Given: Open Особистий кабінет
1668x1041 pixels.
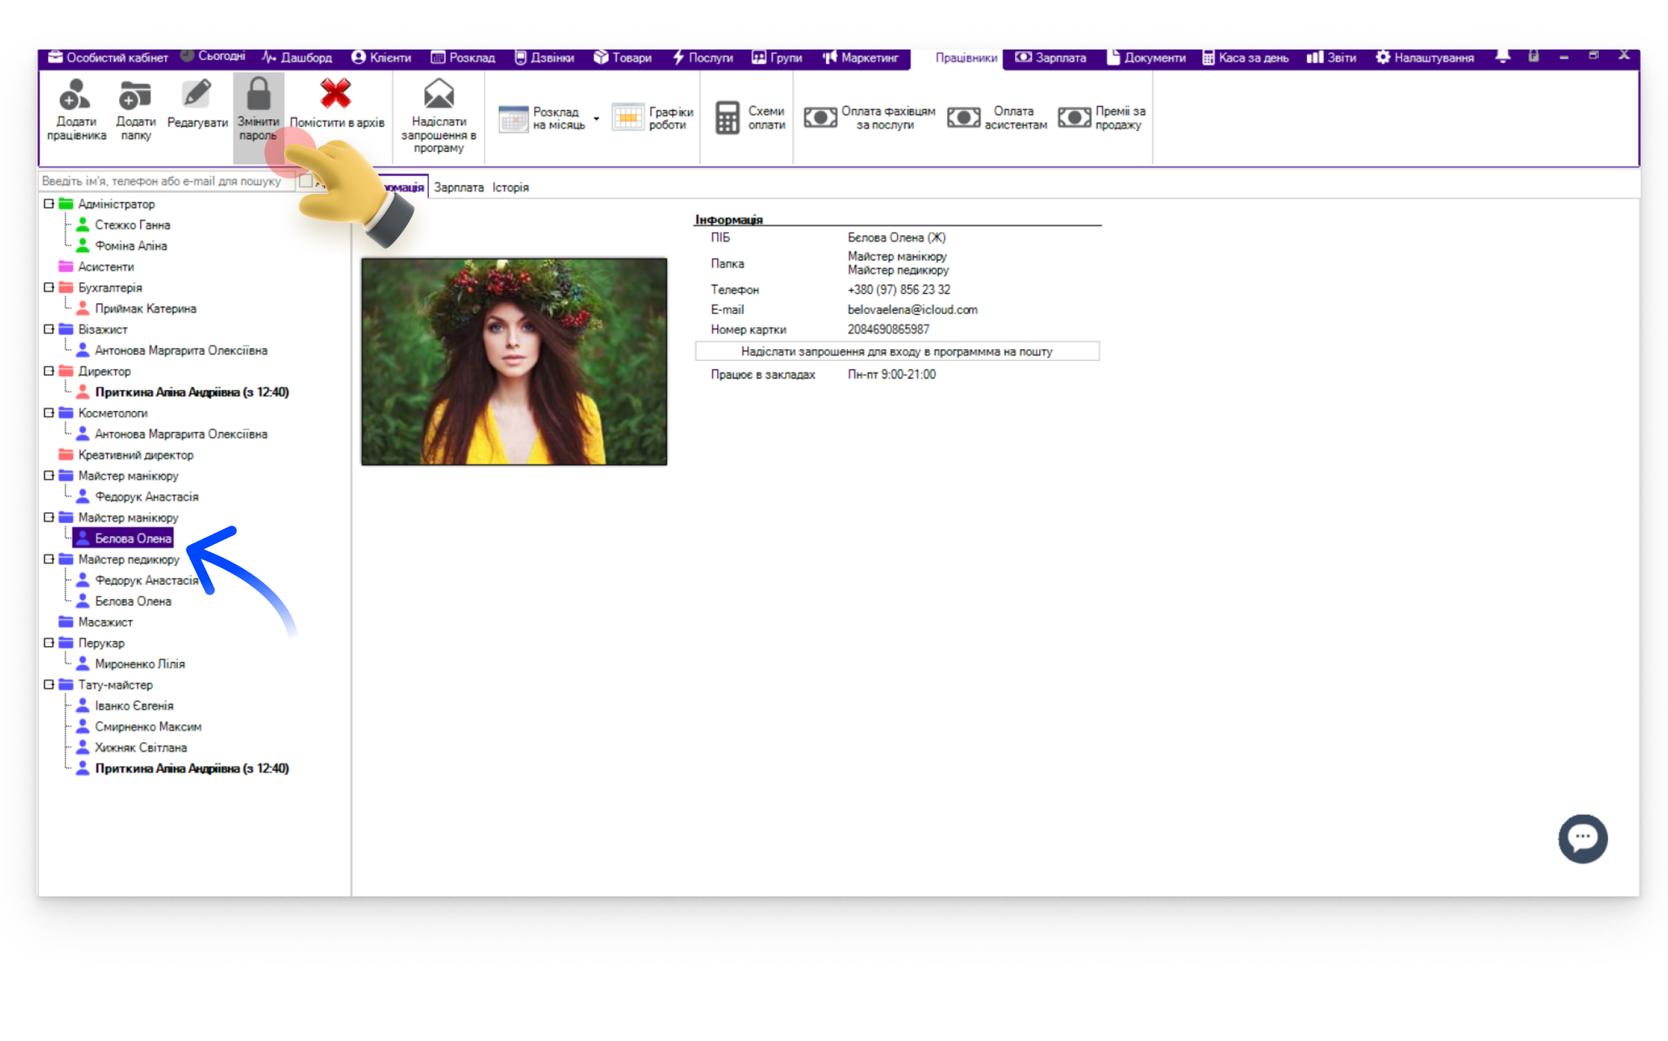Looking at the screenshot, I should [x=108, y=58].
